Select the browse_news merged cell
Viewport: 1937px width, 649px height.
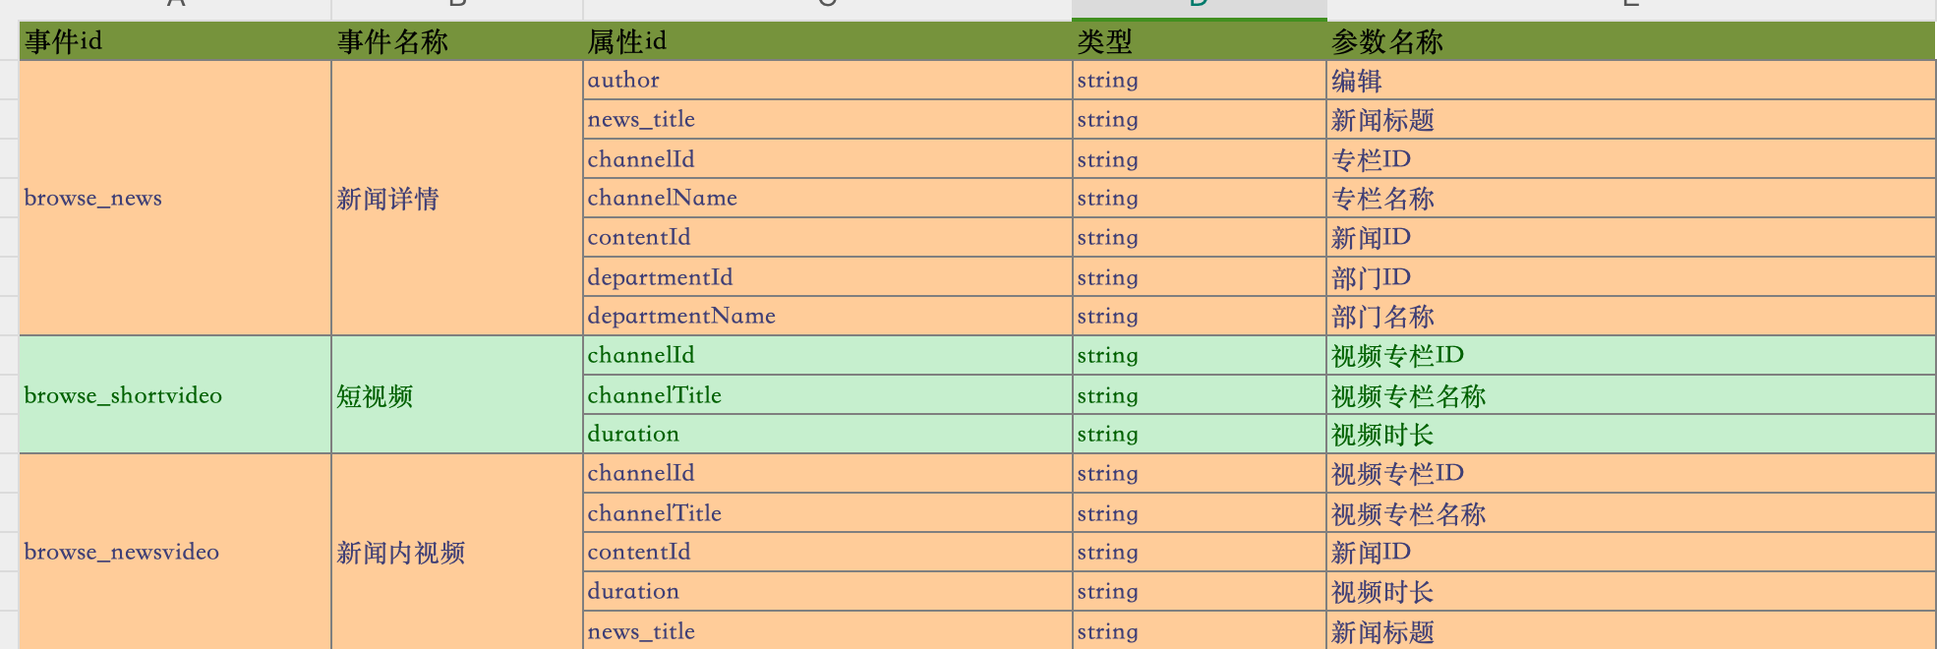(175, 198)
